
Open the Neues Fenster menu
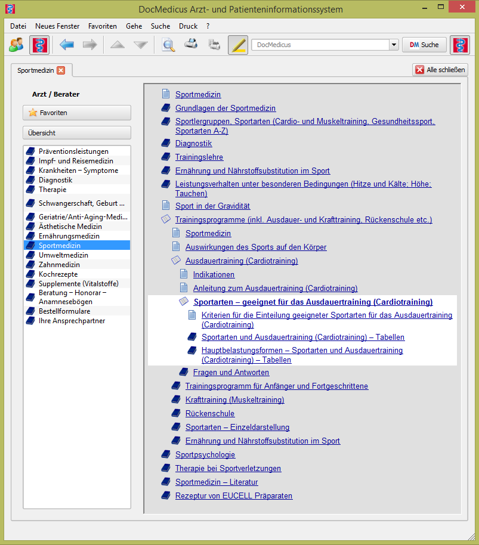[x=57, y=26]
